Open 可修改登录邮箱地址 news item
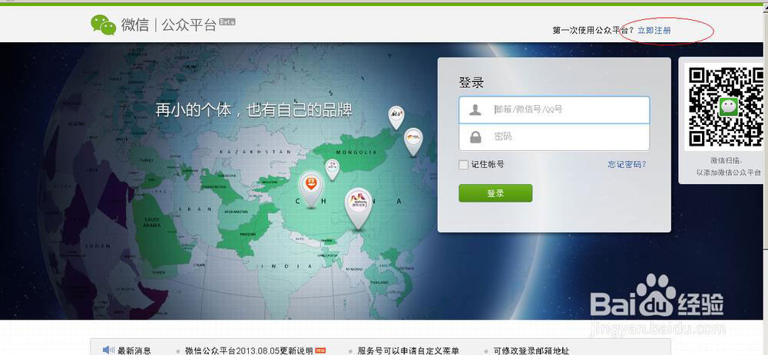This screenshot has width=768, height=355. (531, 350)
